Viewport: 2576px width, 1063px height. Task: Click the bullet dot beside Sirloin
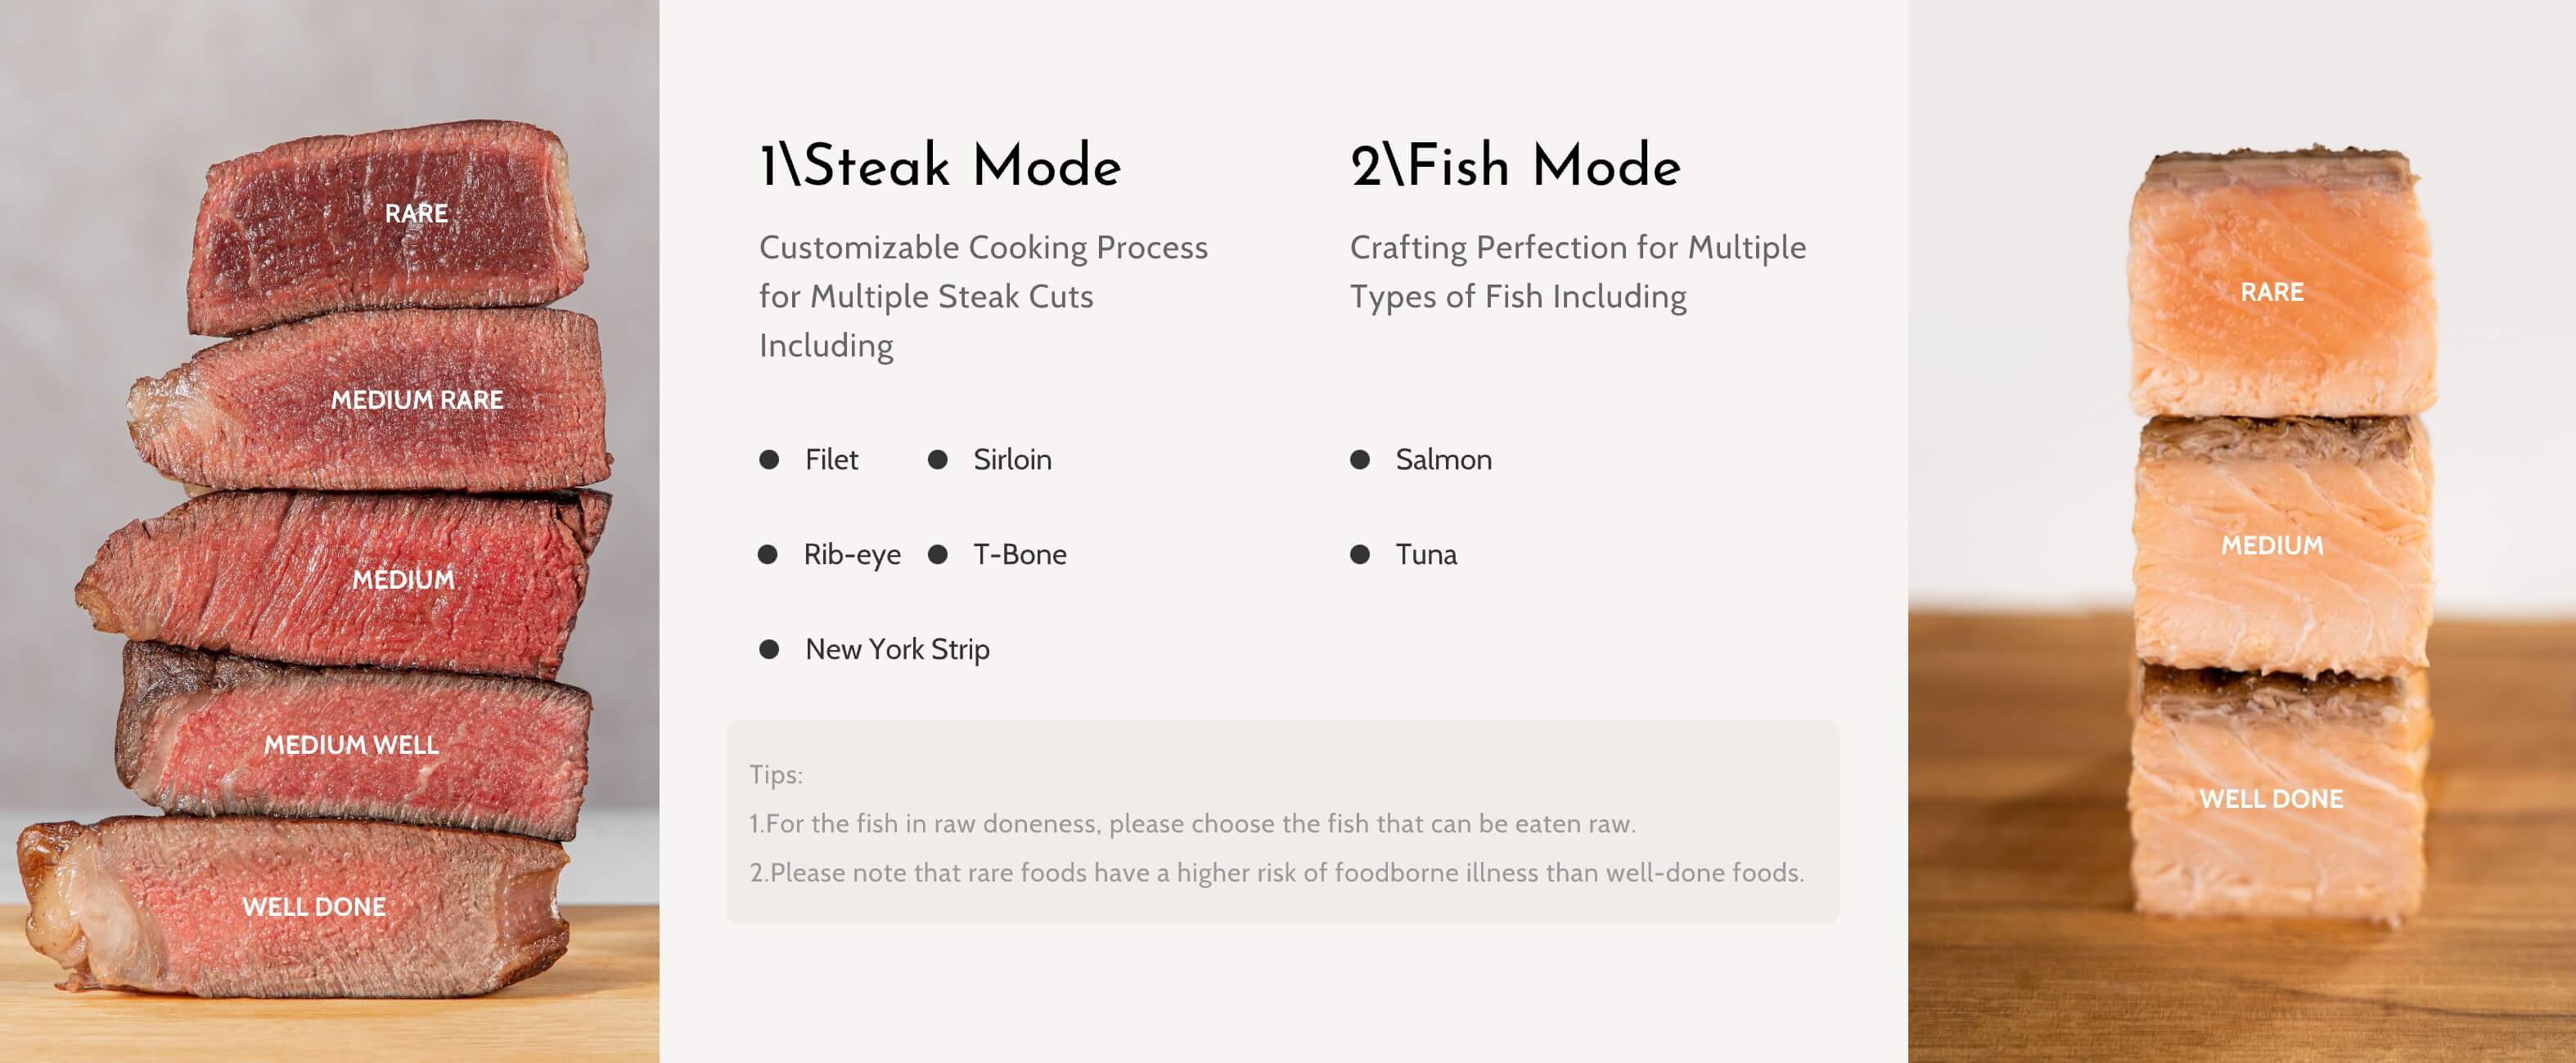tap(937, 460)
